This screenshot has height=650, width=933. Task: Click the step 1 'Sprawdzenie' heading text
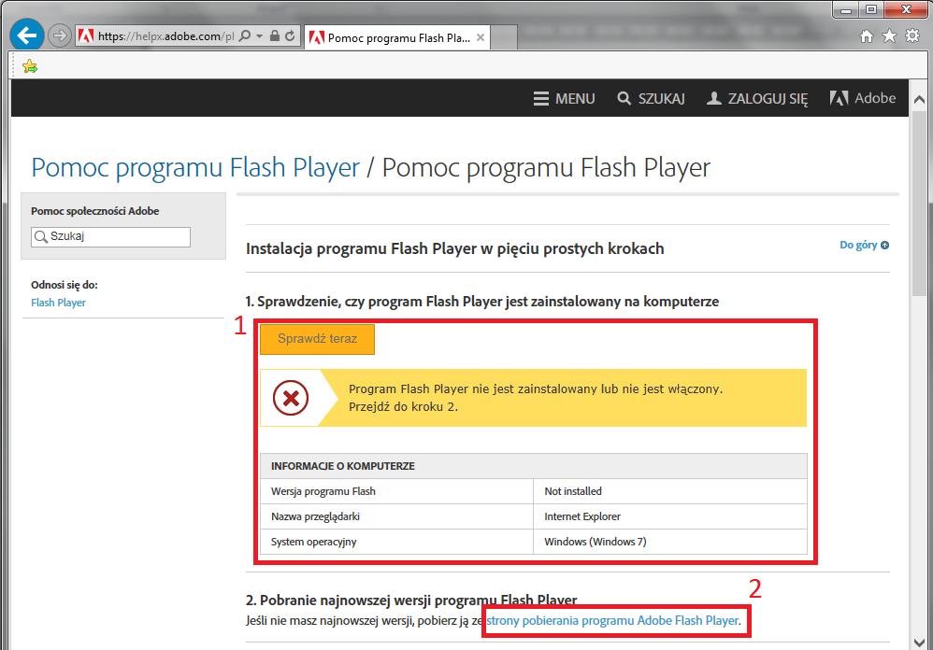482,302
